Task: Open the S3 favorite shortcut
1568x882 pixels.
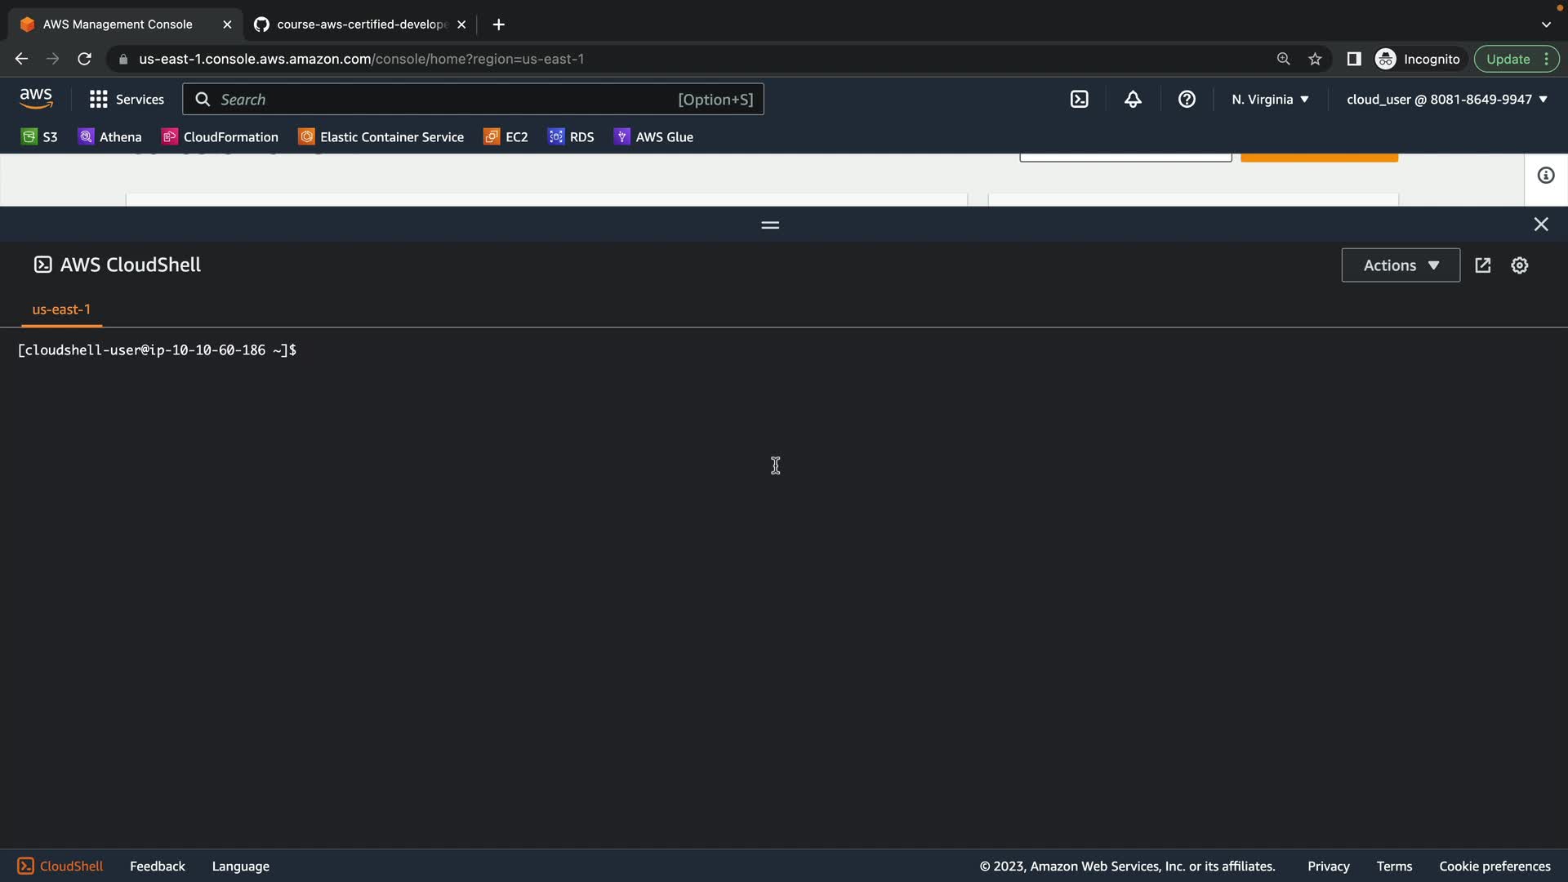Action: tap(39, 137)
